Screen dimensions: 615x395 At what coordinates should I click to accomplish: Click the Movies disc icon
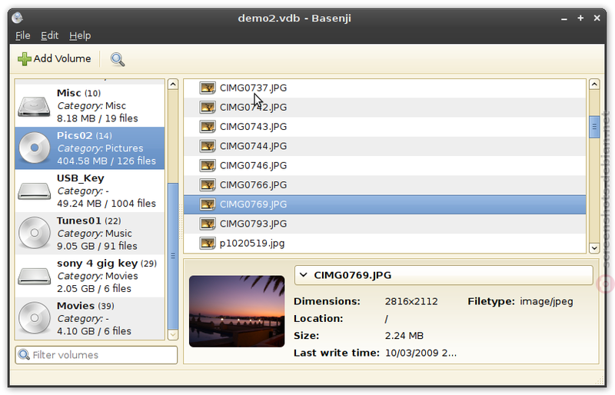click(35, 318)
